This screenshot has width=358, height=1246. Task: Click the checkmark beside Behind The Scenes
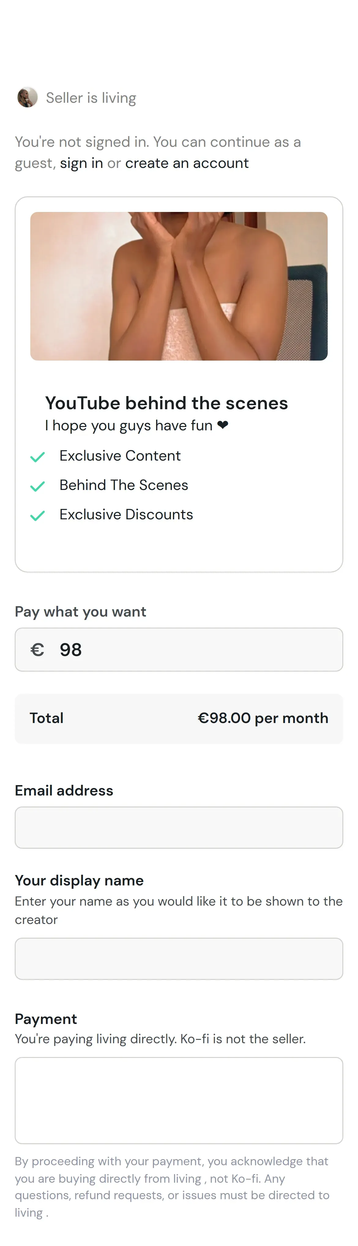37,486
